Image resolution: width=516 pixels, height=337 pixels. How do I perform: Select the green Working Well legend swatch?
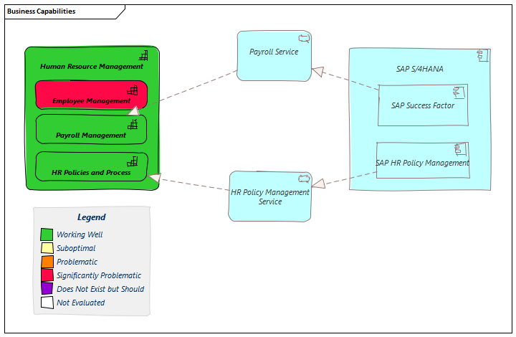point(47,234)
